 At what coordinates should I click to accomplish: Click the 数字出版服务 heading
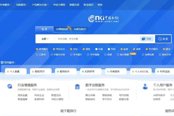(x=95, y=85)
